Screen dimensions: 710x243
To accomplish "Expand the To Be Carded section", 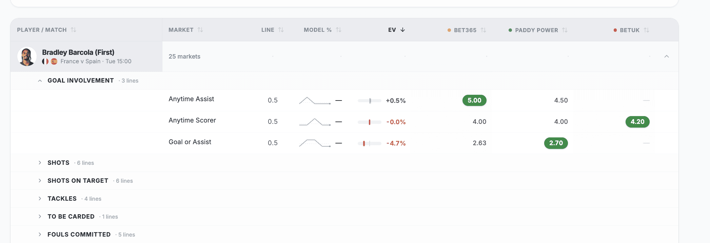I will pyautogui.click(x=40, y=217).
